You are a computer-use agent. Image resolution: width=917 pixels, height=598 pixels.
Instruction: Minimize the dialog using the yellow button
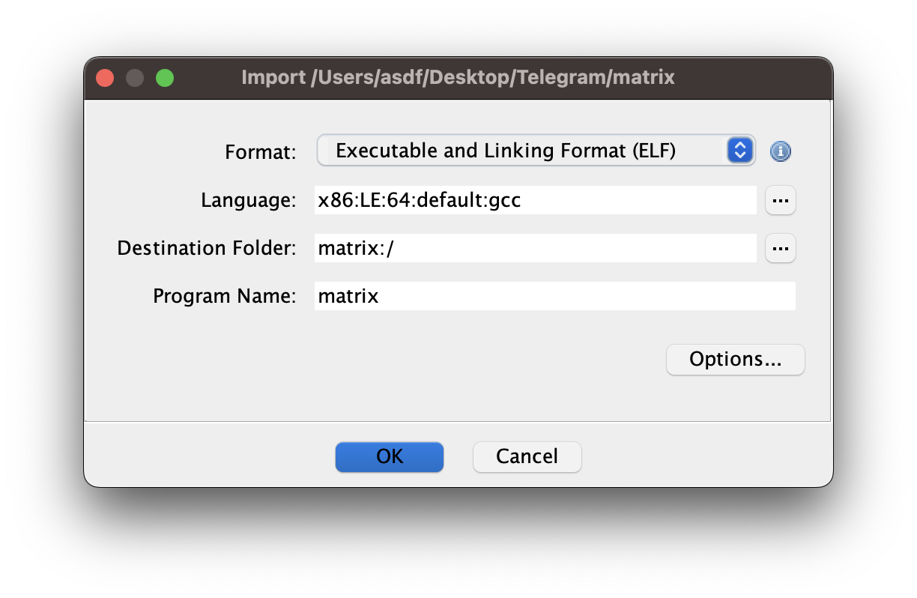[x=135, y=78]
